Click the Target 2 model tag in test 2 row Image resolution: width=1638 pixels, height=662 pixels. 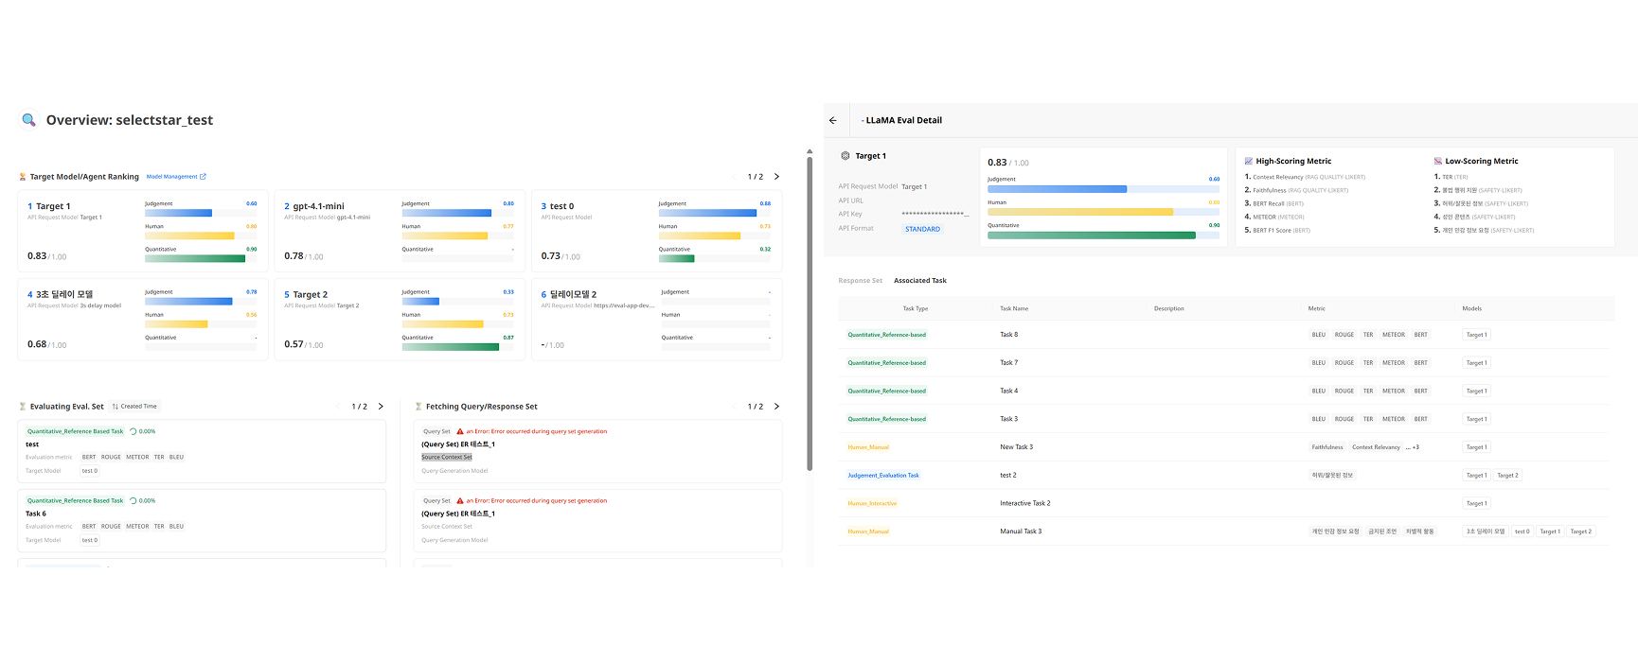(1507, 476)
